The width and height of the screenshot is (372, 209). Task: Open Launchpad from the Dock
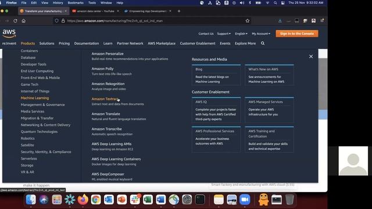point(57,200)
